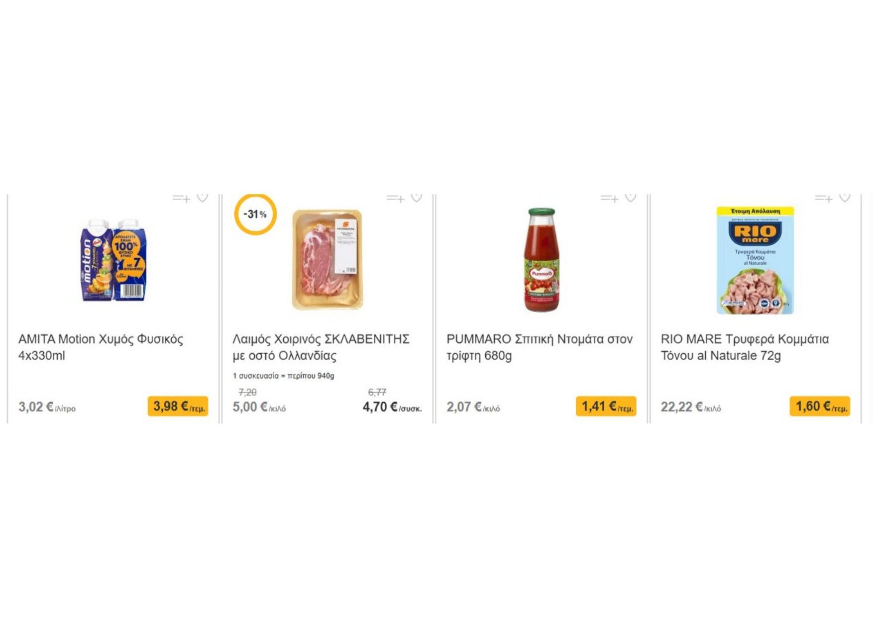This screenshot has height=617, width=873.
Task: Add AMITA Motion juice to shopping list
Action: click(x=182, y=198)
